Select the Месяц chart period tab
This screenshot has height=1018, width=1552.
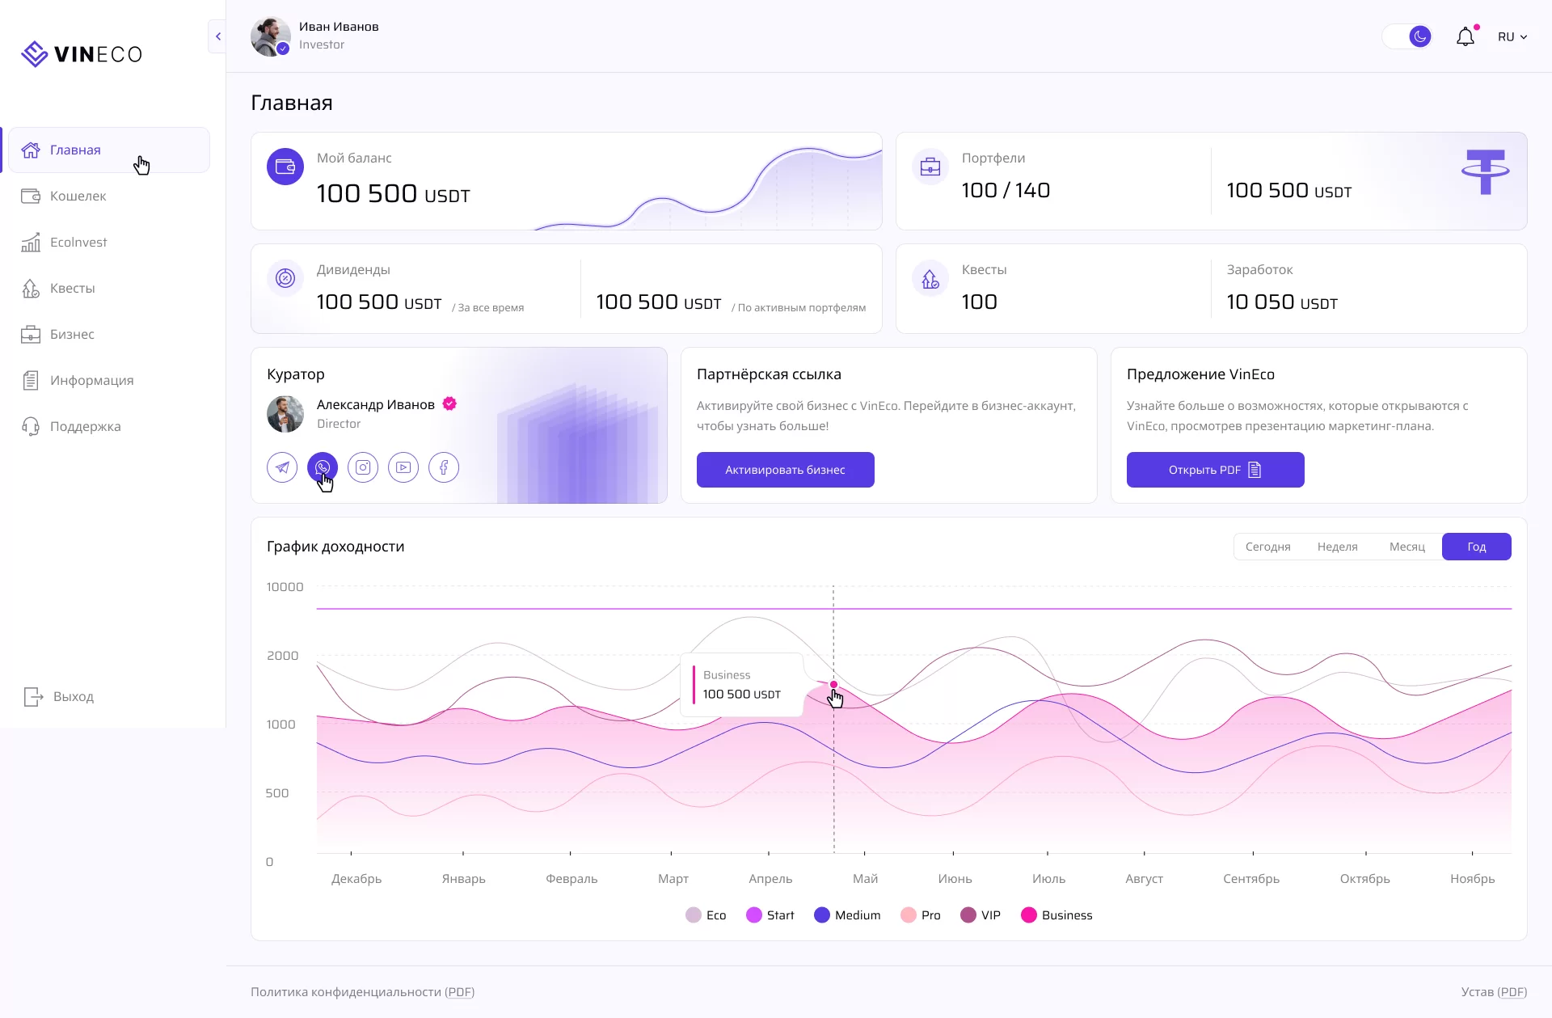pyautogui.click(x=1406, y=547)
